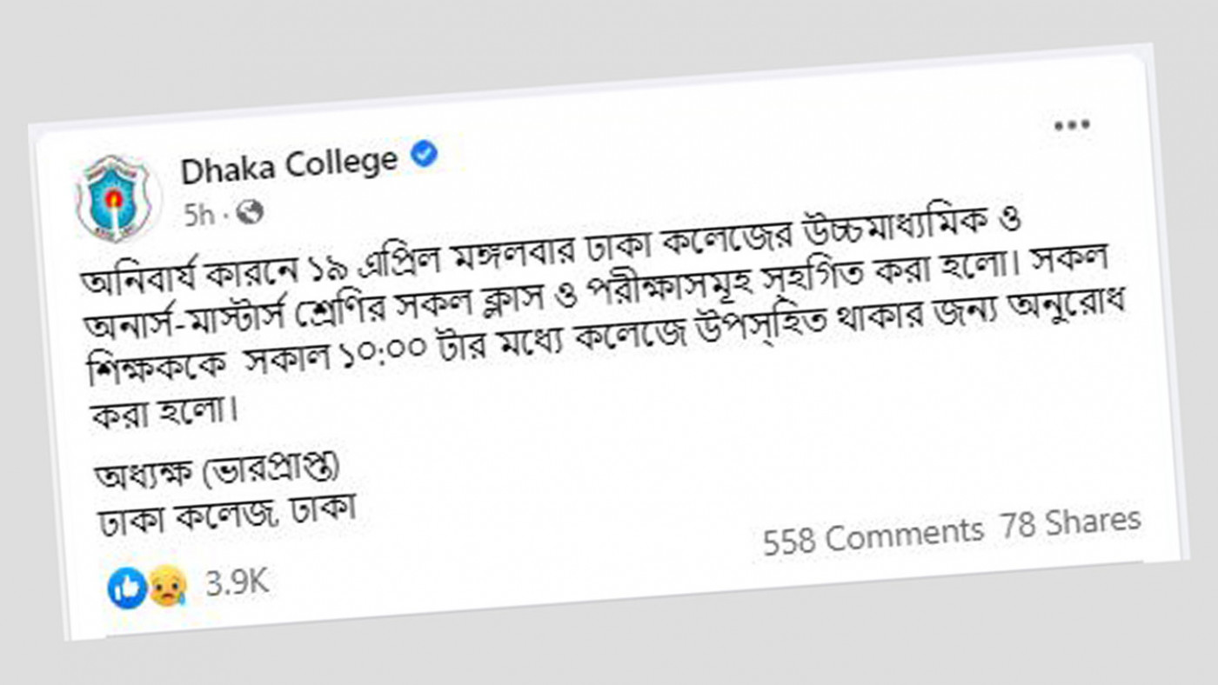Click the Dhaka College logo profile picture
The height and width of the screenshot is (685, 1218).
(113, 198)
